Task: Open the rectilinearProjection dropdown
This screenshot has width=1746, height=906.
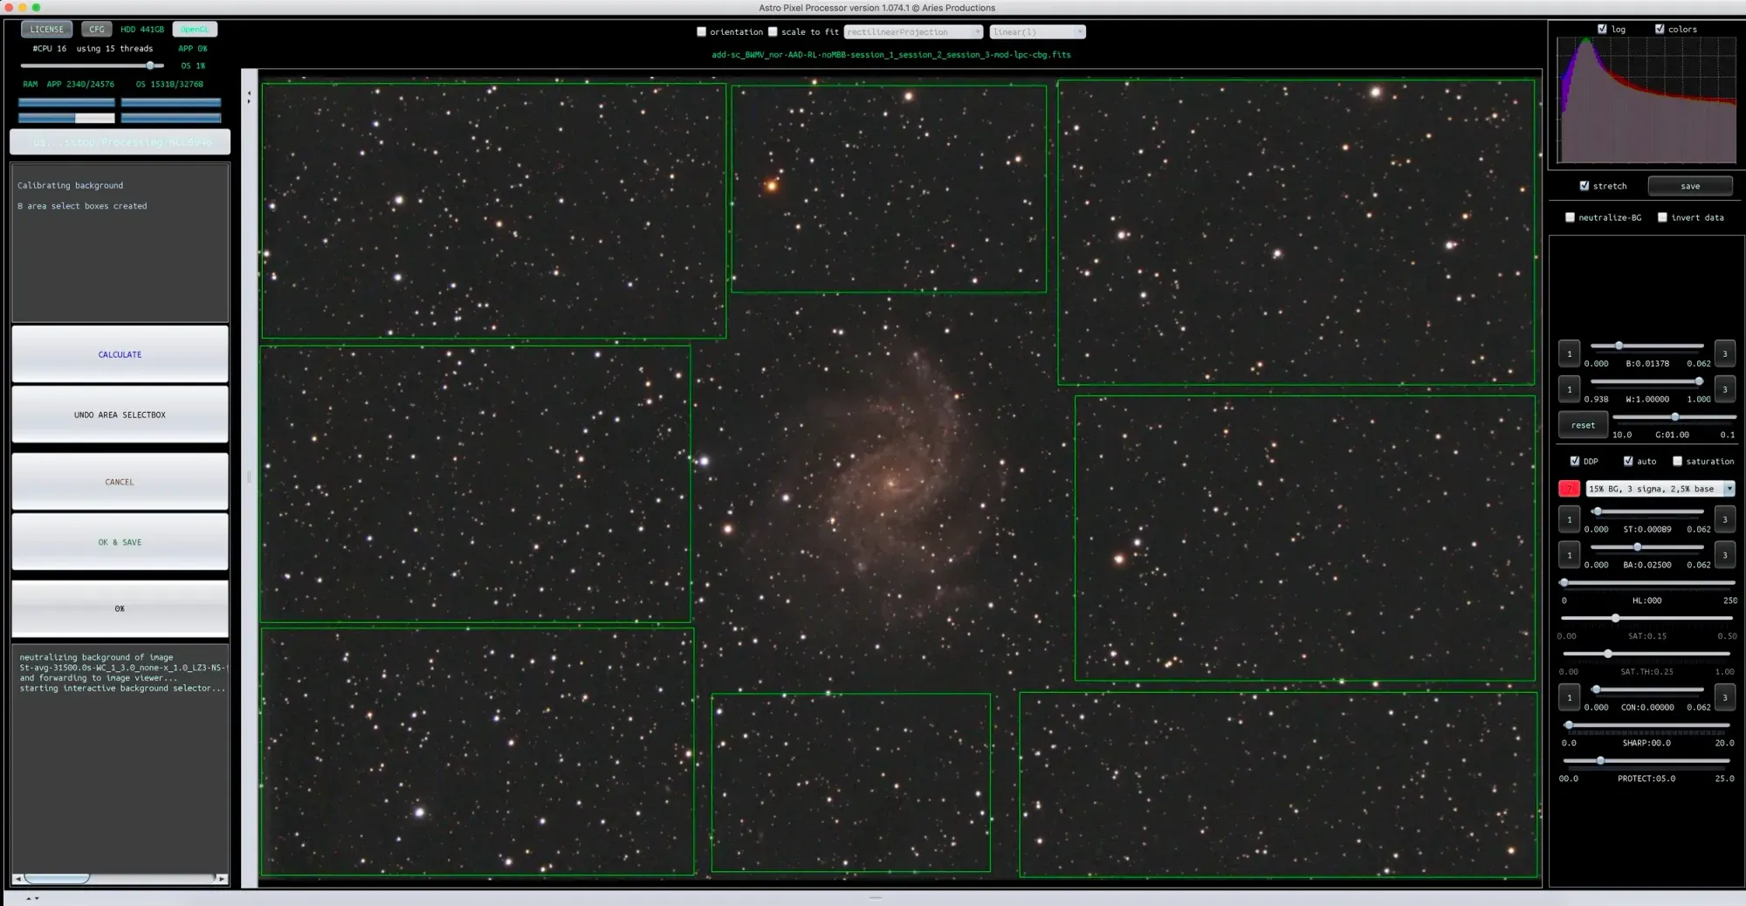Action: 913,31
